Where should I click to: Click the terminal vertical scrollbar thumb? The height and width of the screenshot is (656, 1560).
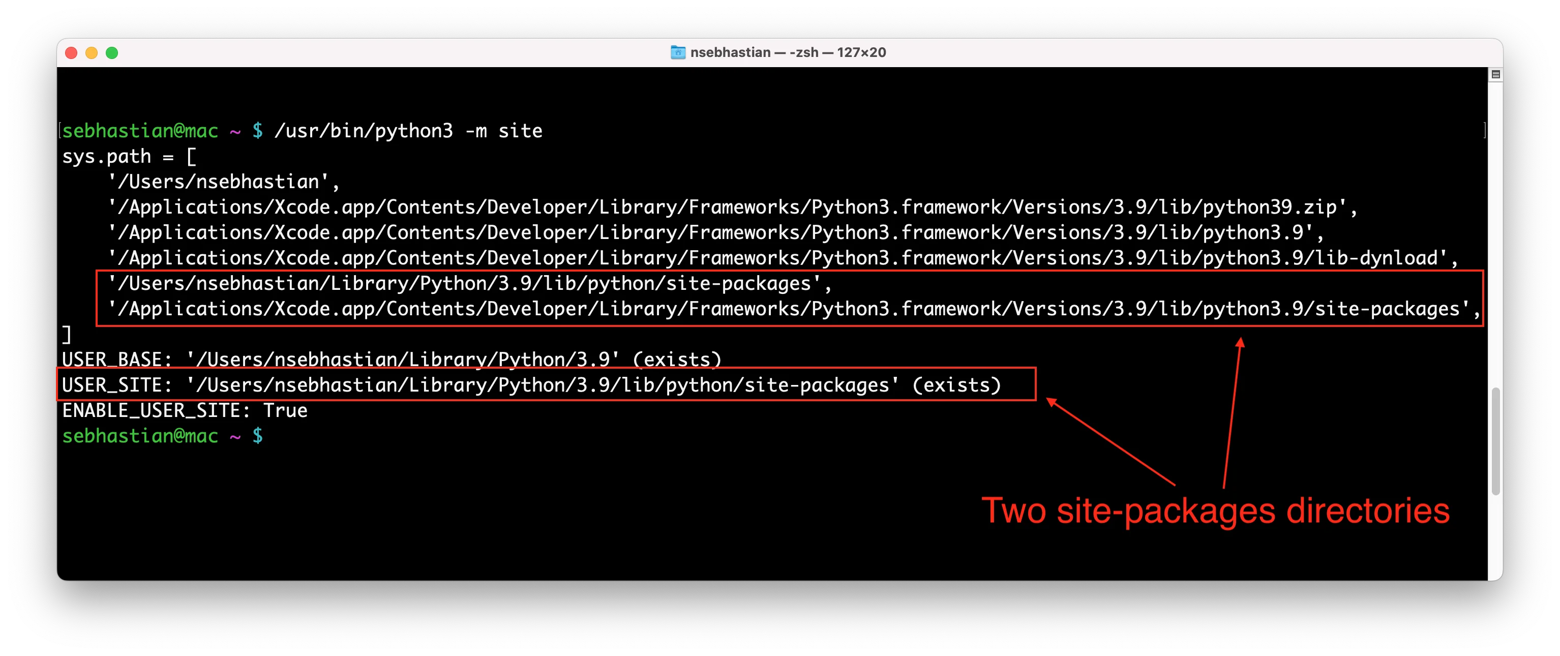pos(1495,441)
